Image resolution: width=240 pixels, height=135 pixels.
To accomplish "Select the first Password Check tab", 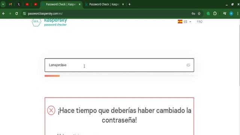I will [61, 4].
